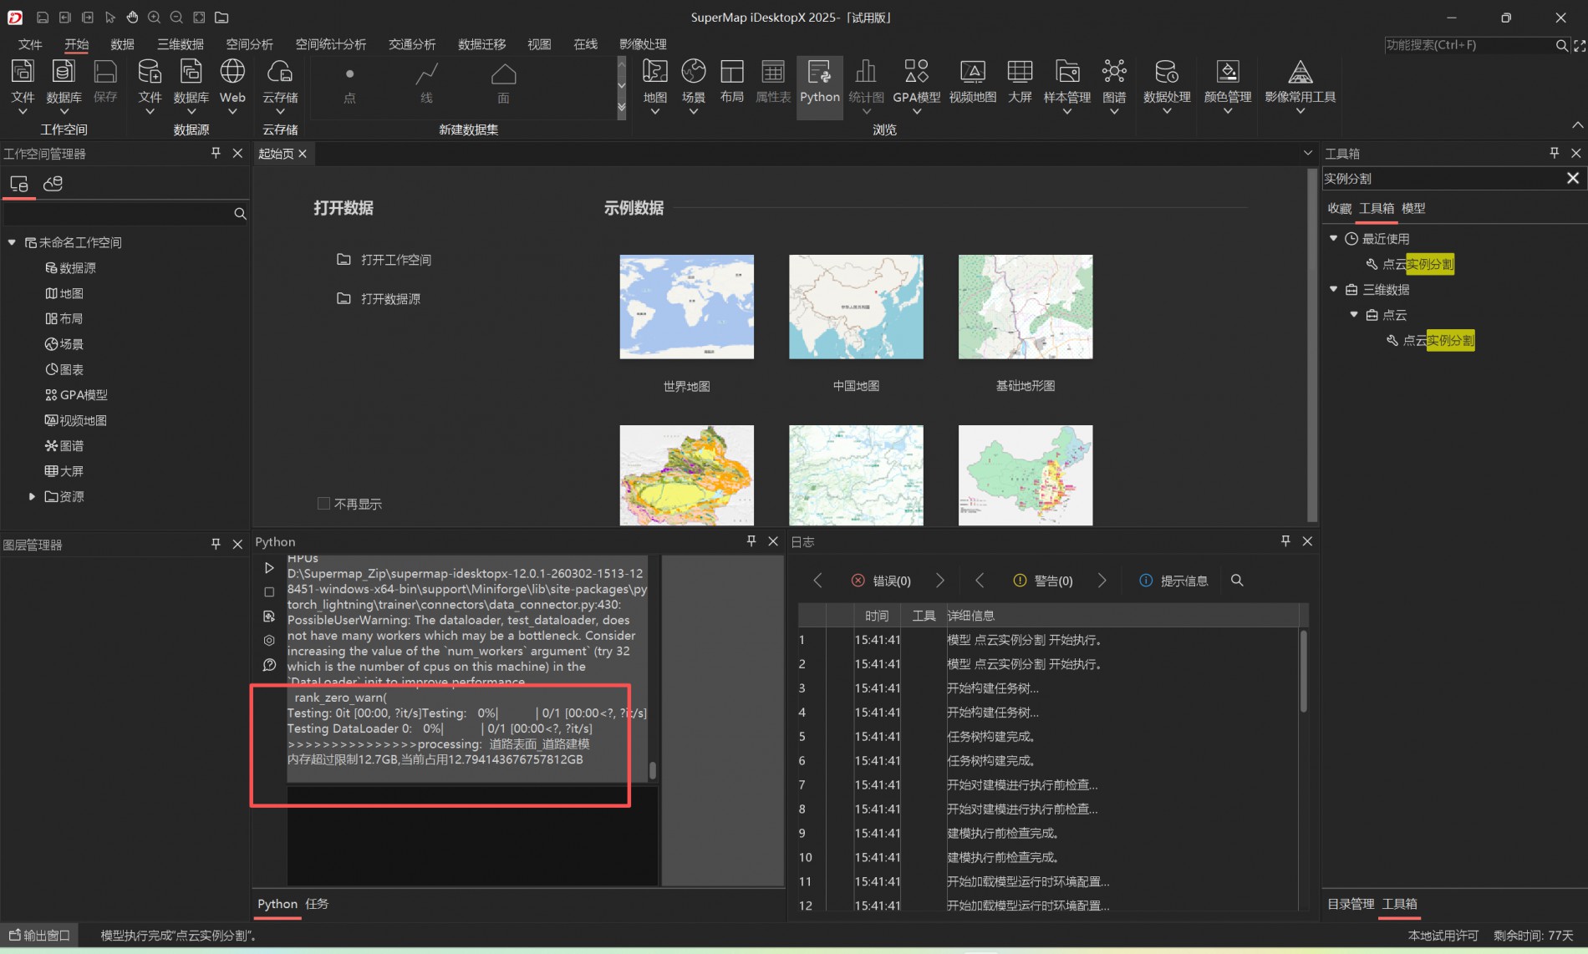The width and height of the screenshot is (1588, 954).
Task: Click the 打开工作空间 link
Action: 395,260
